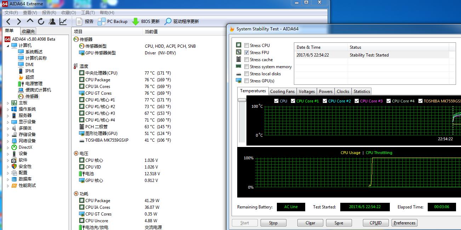Collapse the 计算机 tree node
The image size is (461, 230).
coord(8,46)
